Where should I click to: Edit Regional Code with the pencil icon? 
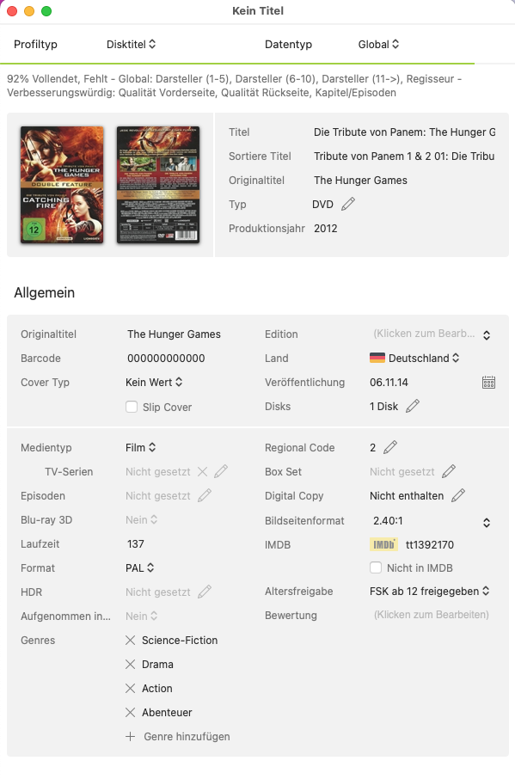coord(390,447)
